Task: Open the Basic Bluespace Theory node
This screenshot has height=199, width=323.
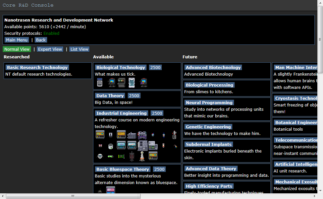Action: pos(123,169)
